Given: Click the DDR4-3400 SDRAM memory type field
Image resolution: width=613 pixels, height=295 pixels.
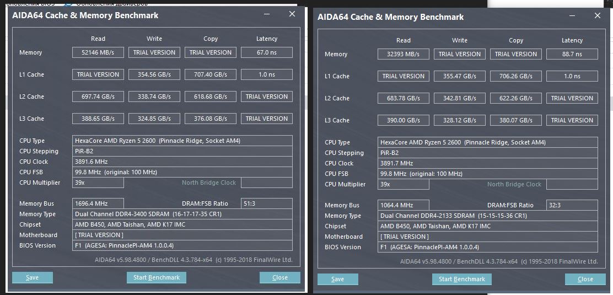Looking at the screenshot, I should (x=182, y=214).
